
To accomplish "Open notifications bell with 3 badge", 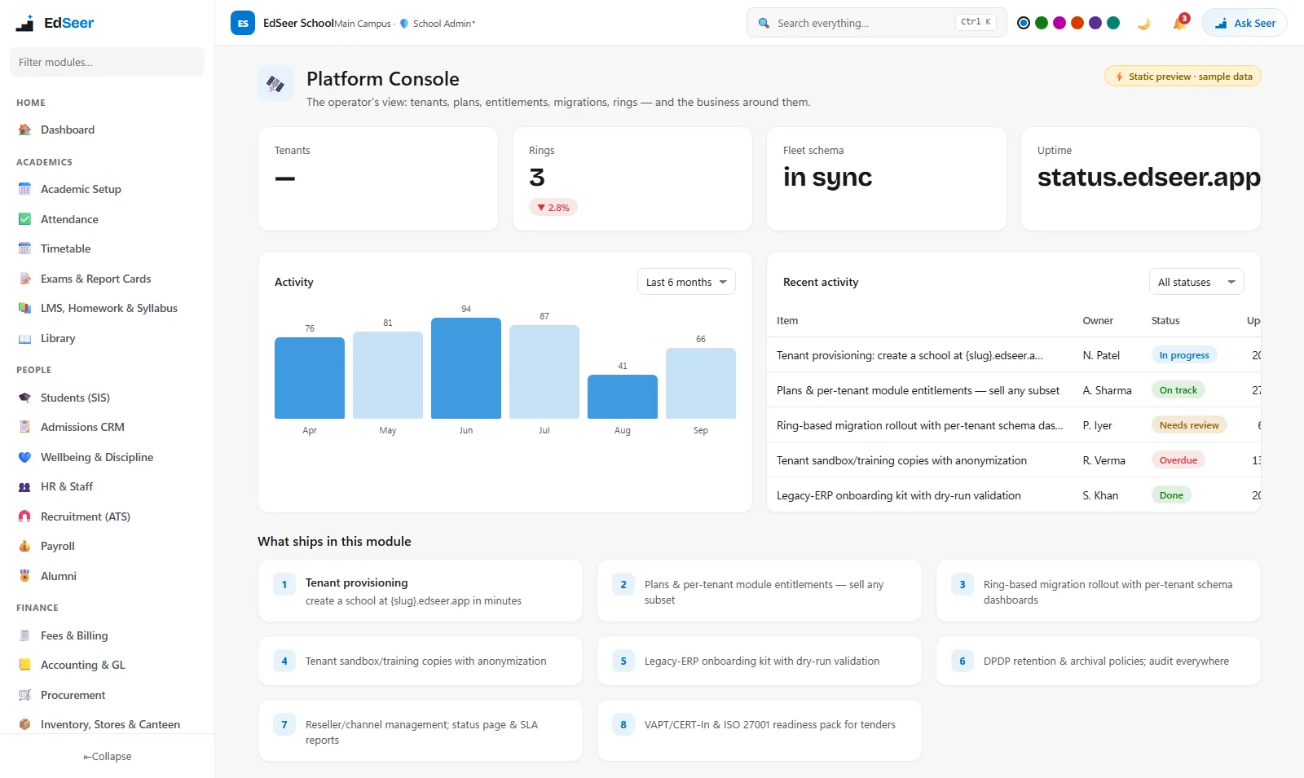I will [x=1179, y=23].
